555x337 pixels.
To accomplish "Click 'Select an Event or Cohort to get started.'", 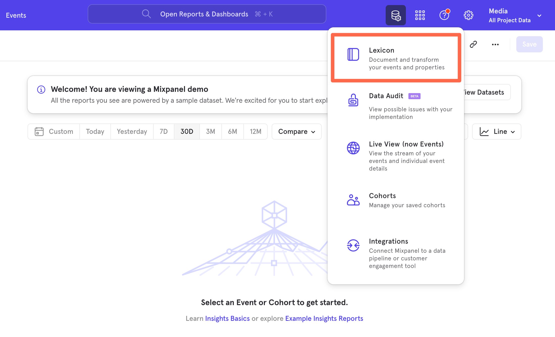I will pyautogui.click(x=274, y=302).
